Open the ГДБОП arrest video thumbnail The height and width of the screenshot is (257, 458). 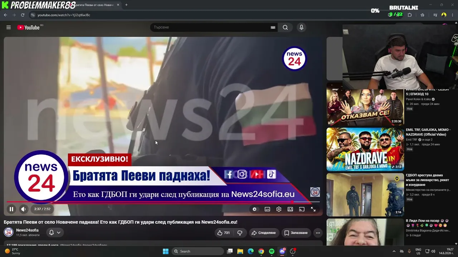365,195
